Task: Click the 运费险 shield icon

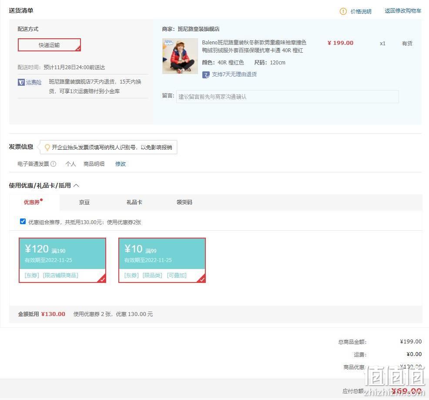Action: [x=21, y=82]
